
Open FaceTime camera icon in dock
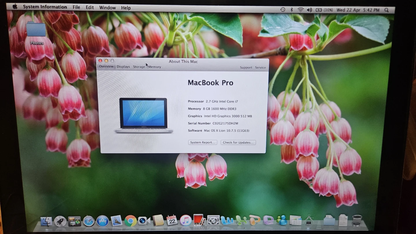tap(144, 221)
